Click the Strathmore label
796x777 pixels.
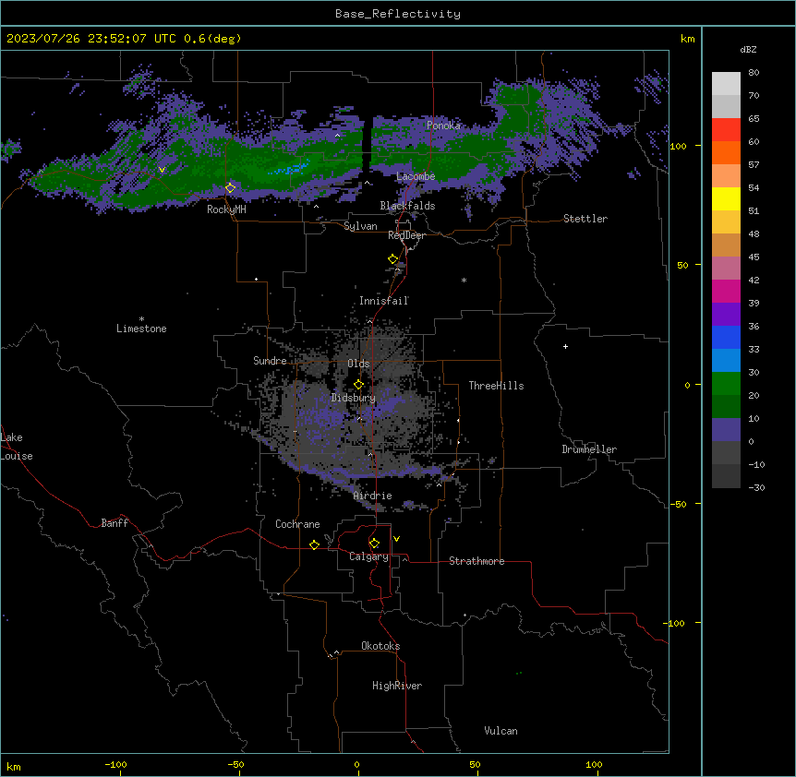click(476, 561)
